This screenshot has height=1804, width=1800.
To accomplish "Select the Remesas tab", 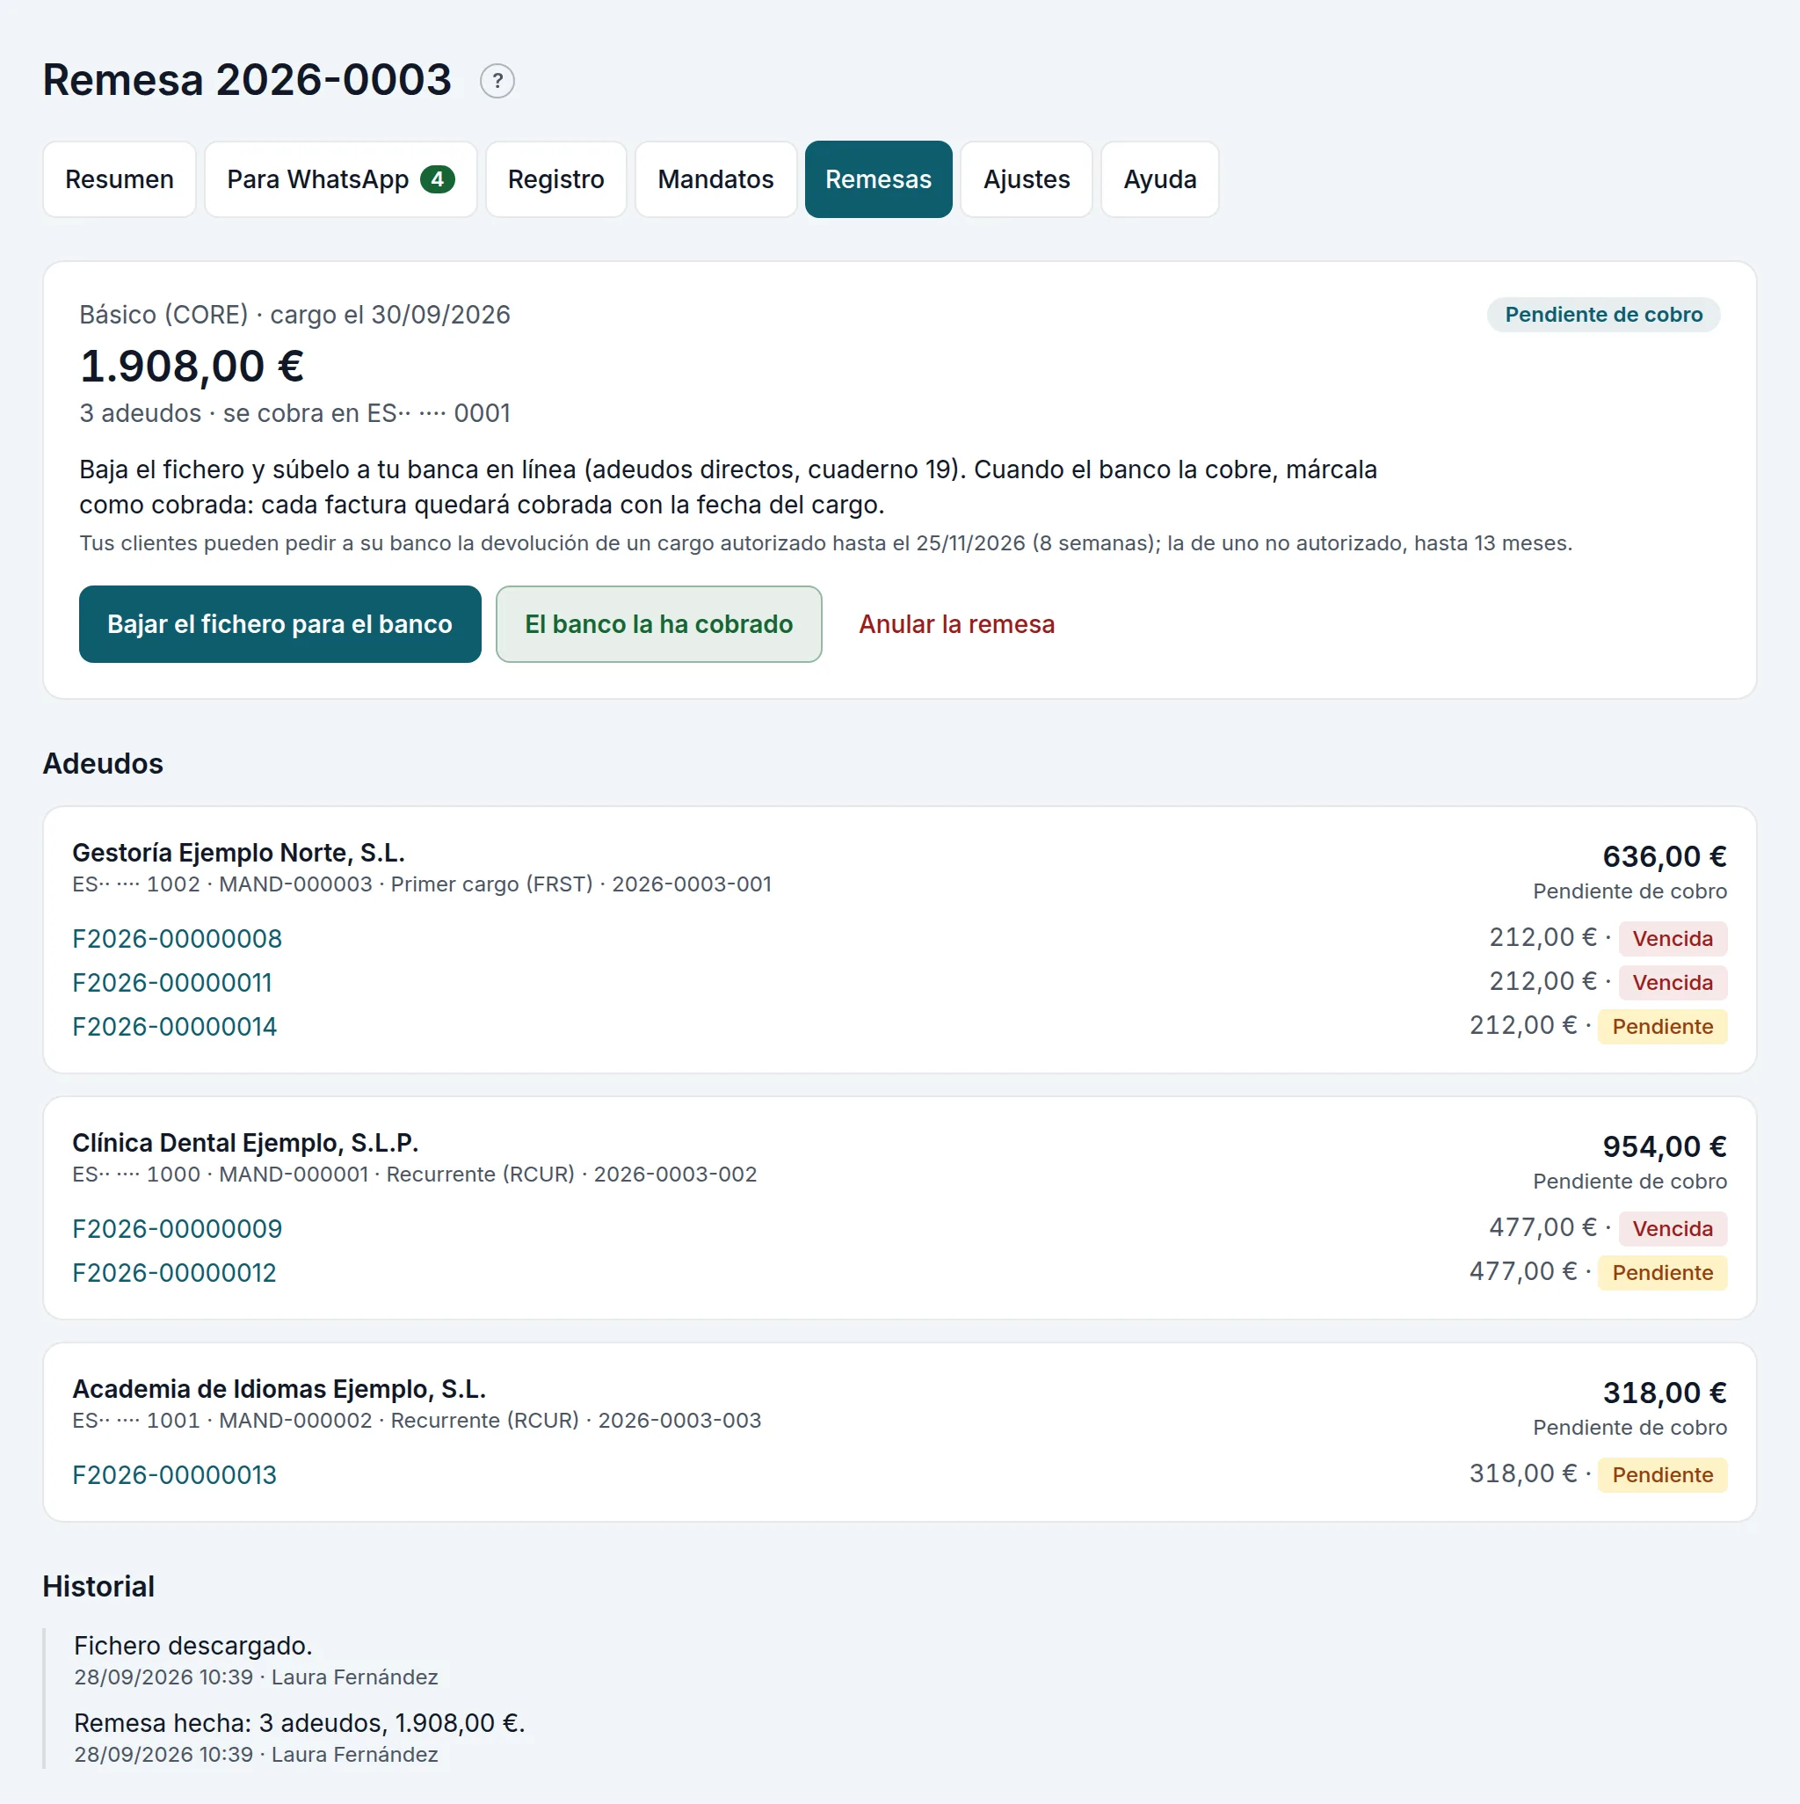I will [x=878, y=179].
